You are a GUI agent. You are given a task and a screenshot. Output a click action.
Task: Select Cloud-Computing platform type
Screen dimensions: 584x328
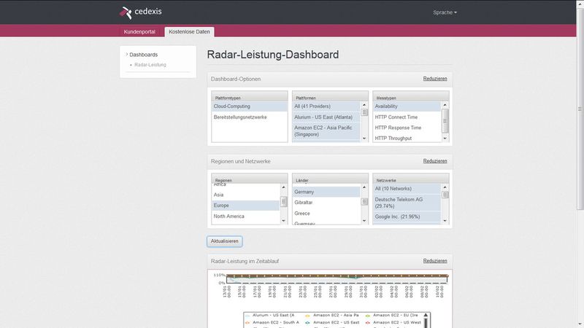(249, 106)
